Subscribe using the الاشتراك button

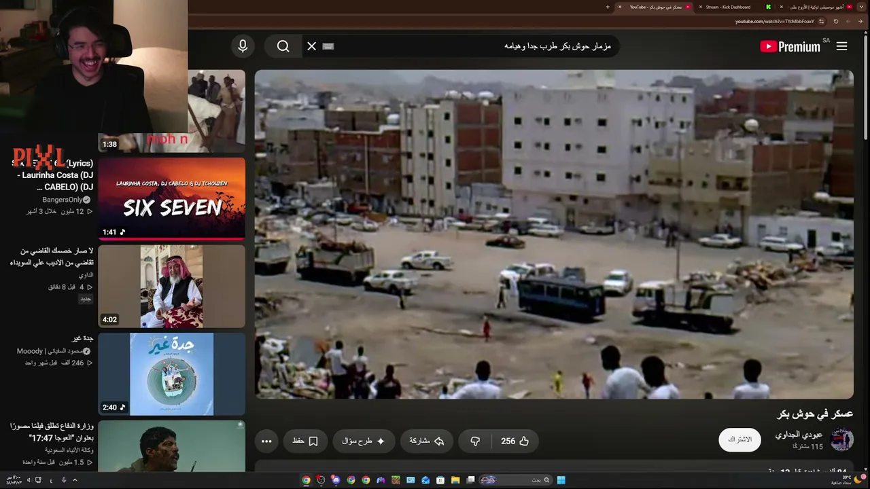[739, 439]
